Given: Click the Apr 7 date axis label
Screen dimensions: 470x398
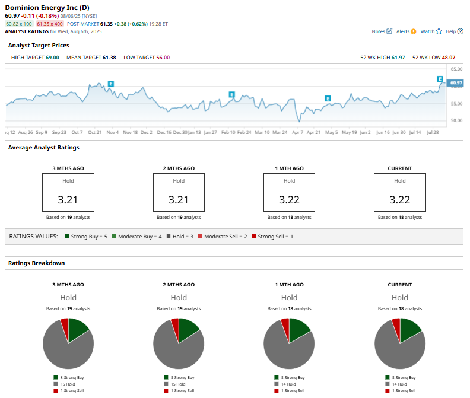Looking at the screenshot, I should coord(298,132).
